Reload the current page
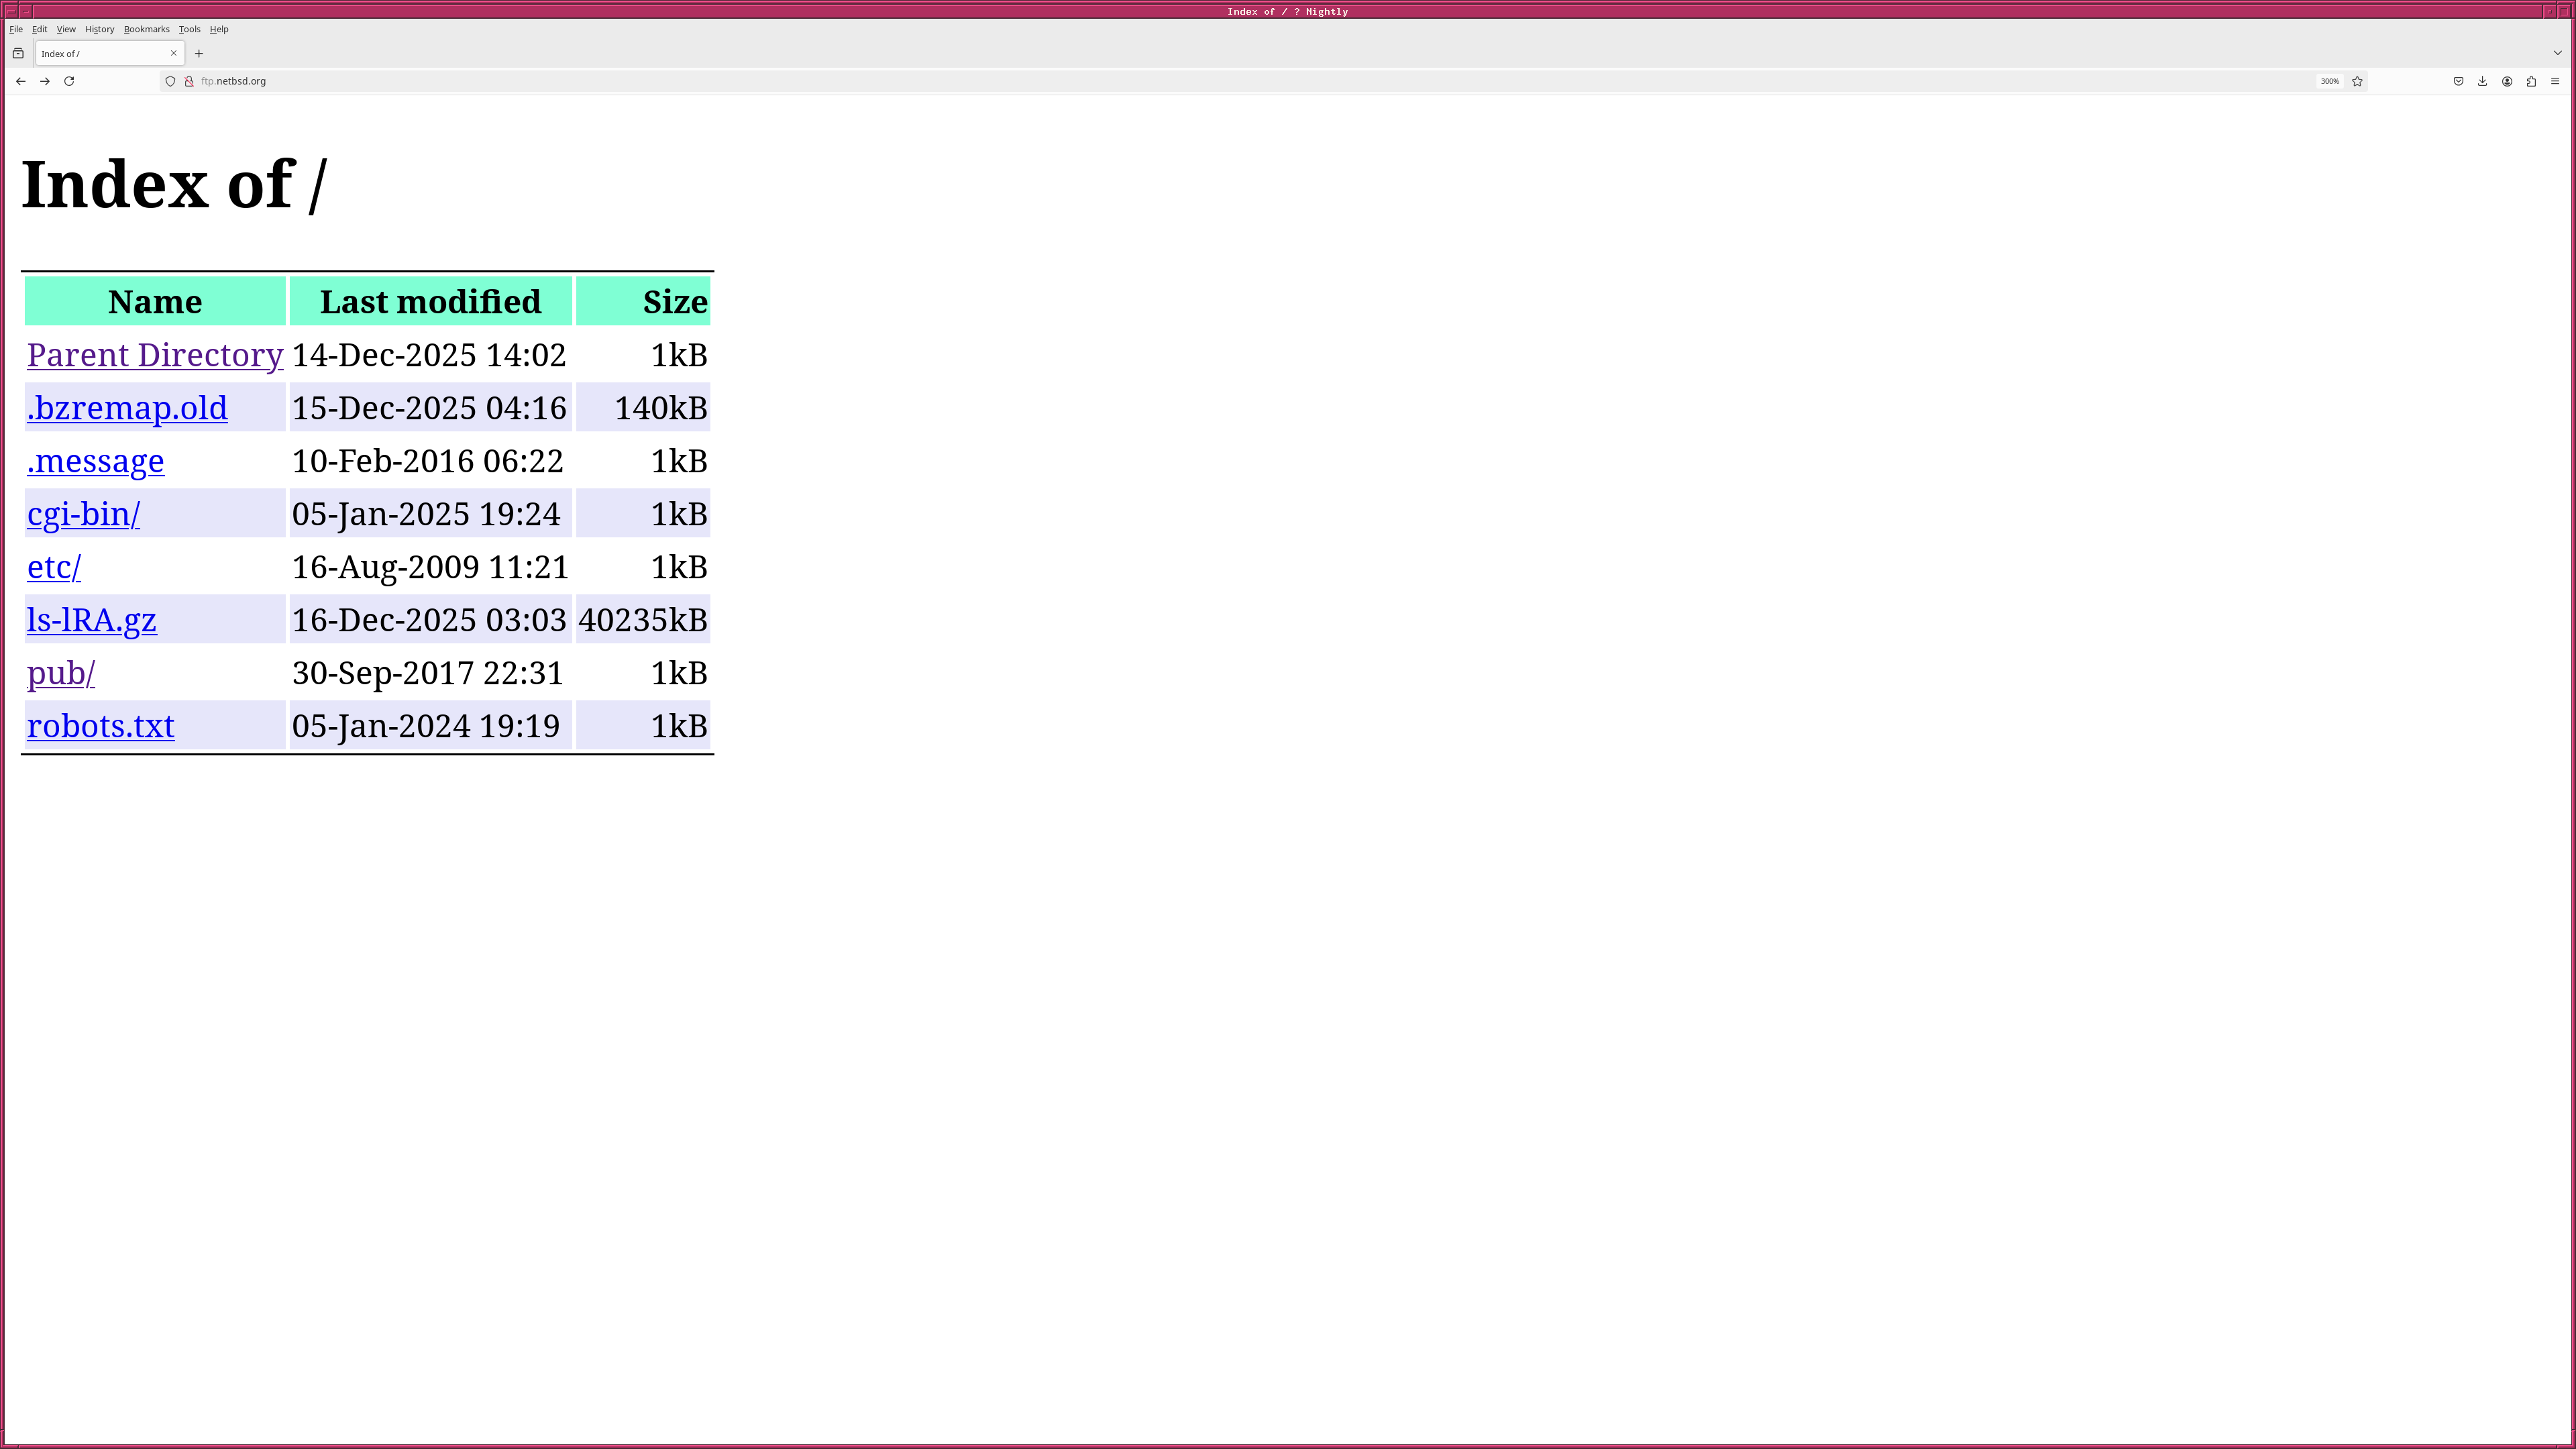2576x1449 pixels. pos(69,81)
